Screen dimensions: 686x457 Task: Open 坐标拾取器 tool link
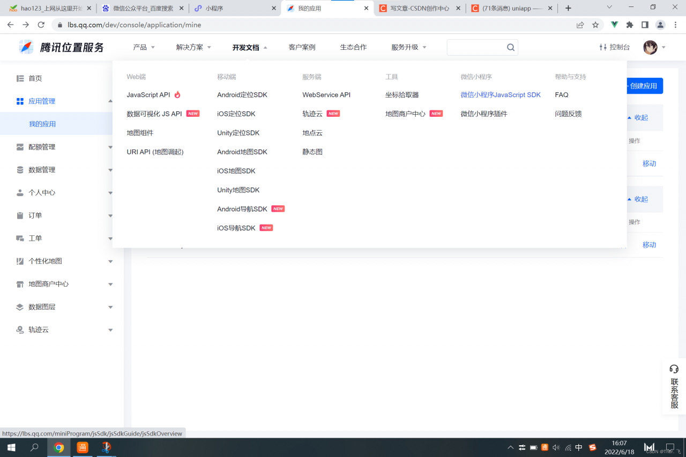(402, 95)
